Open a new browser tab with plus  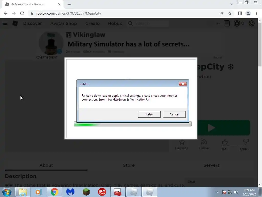69,4
